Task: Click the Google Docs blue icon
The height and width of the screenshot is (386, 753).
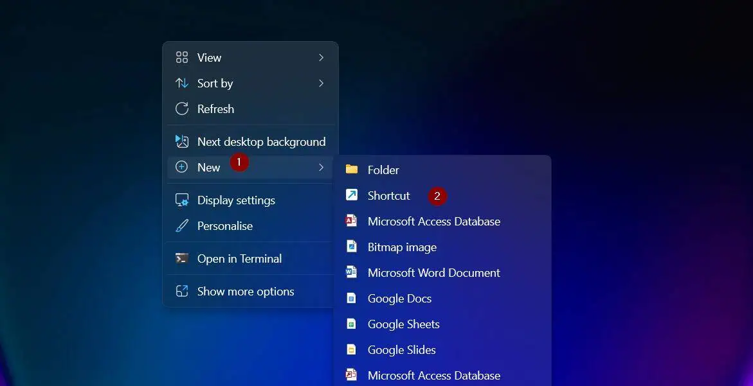Action: [x=352, y=298]
